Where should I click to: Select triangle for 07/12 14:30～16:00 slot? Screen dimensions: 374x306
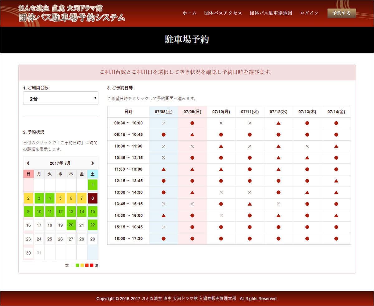click(x=278, y=216)
